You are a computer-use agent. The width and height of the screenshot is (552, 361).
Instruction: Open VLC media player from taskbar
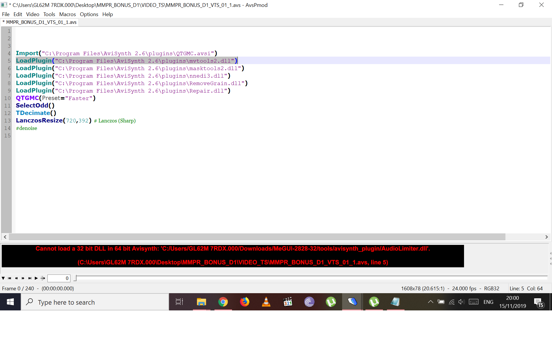coord(266,302)
